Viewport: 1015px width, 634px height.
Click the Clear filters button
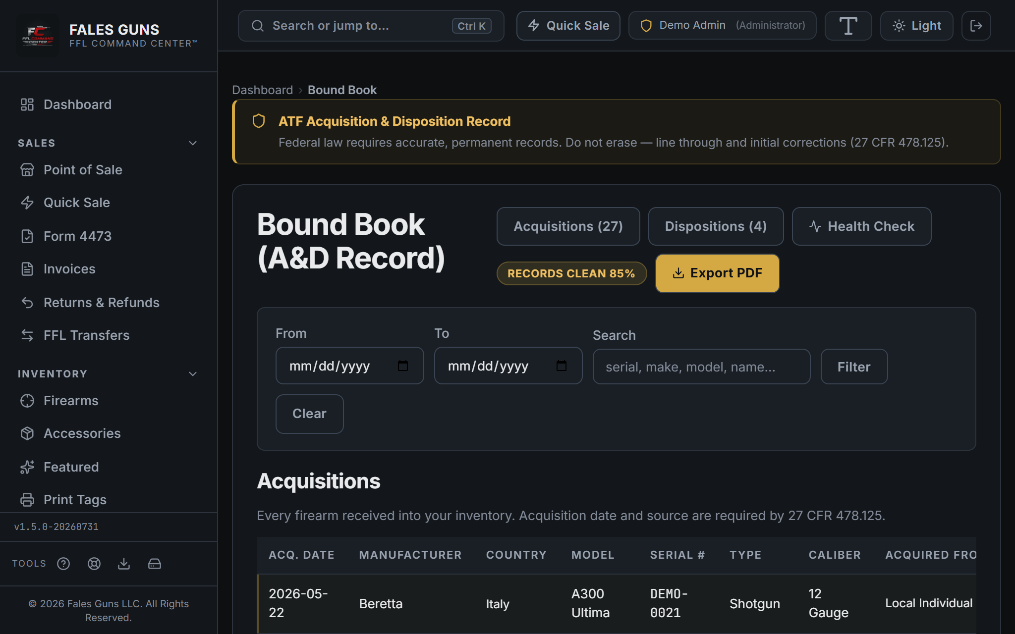coord(309,414)
